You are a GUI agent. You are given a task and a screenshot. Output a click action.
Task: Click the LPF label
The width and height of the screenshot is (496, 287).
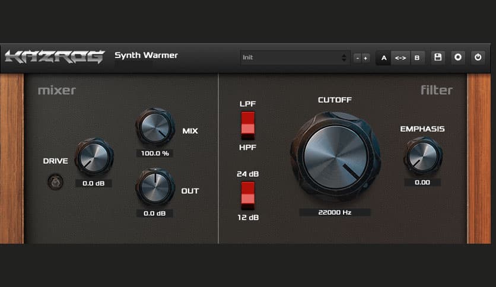247,104
